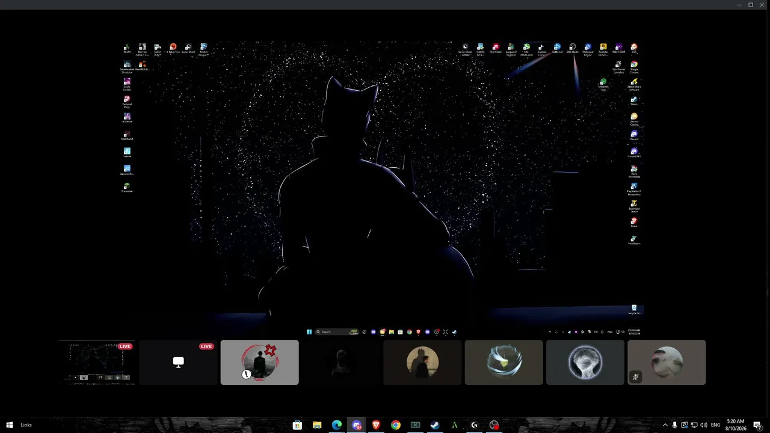Open the green A-logo app on the taskbar
770x433 pixels.
[x=455, y=425]
